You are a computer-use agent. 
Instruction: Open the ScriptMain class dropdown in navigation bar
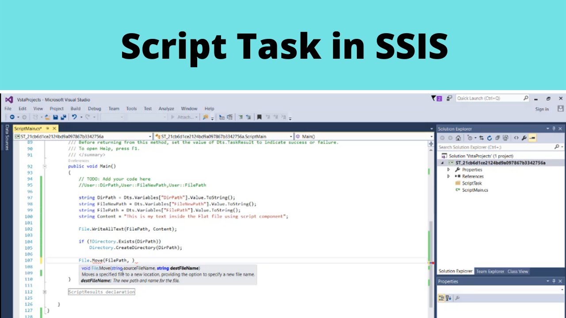click(291, 136)
